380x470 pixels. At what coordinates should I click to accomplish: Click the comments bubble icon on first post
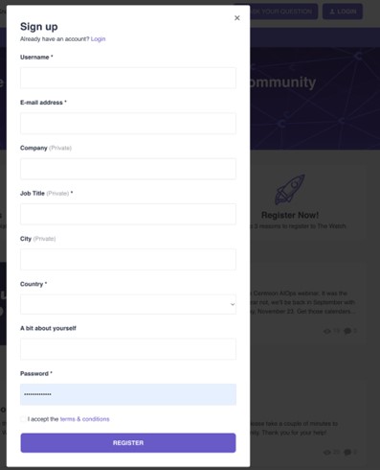click(347, 331)
